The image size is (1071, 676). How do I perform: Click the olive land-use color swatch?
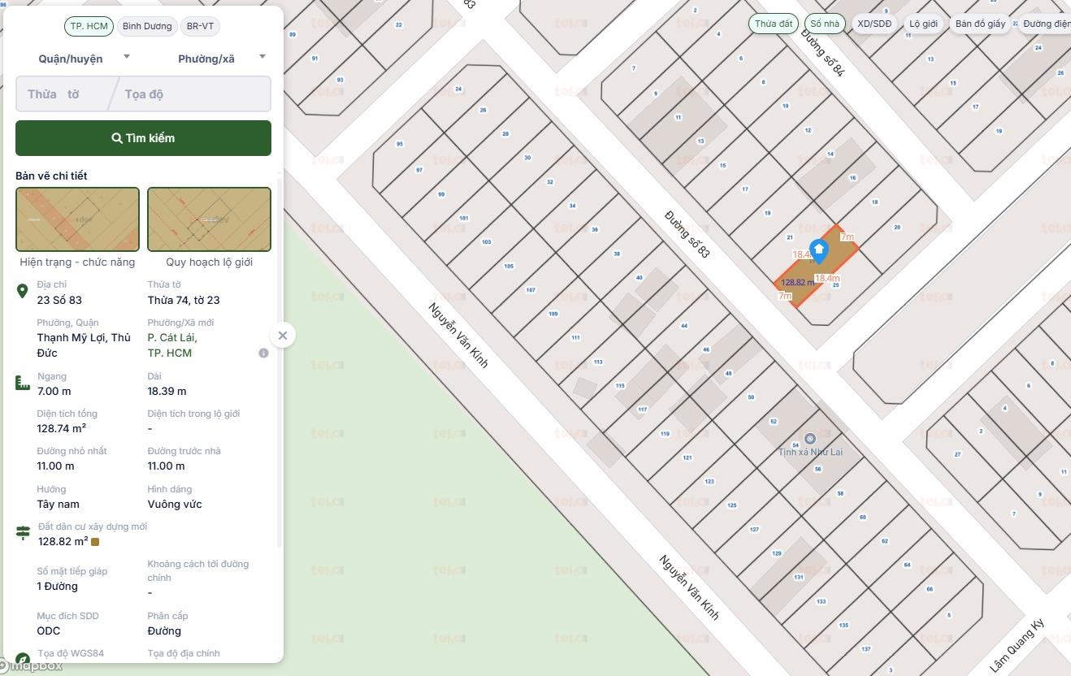point(95,542)
